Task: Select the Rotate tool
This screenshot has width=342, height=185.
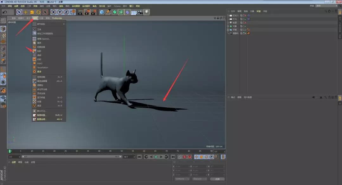Action: (38, 12)
